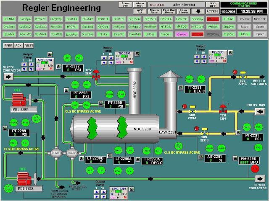Click the PT-2298 pressure readout field
Screen dimensions: 269x201
(79, 96)
